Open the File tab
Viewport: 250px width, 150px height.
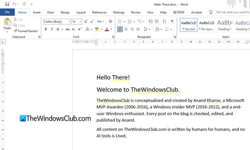click(7, 12)
